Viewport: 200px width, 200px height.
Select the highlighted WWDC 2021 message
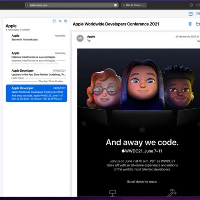37,93
